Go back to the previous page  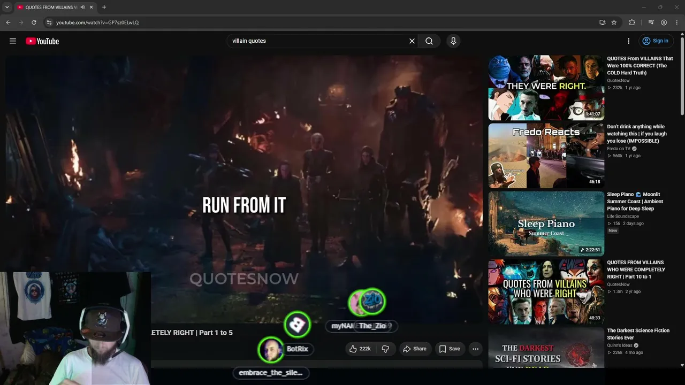[x=8, y=22]
